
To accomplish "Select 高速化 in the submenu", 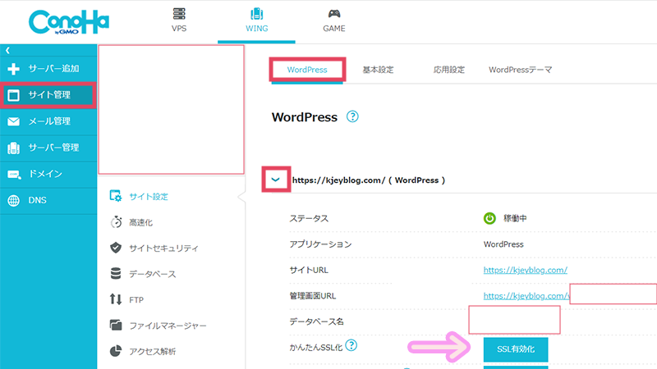I will point(140,222).
